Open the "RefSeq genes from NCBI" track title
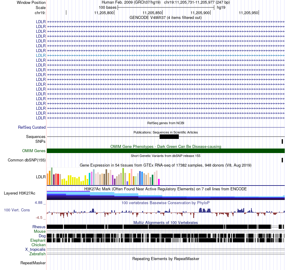The width and height of the screenshot is (285, 270). tap(166, 123)
